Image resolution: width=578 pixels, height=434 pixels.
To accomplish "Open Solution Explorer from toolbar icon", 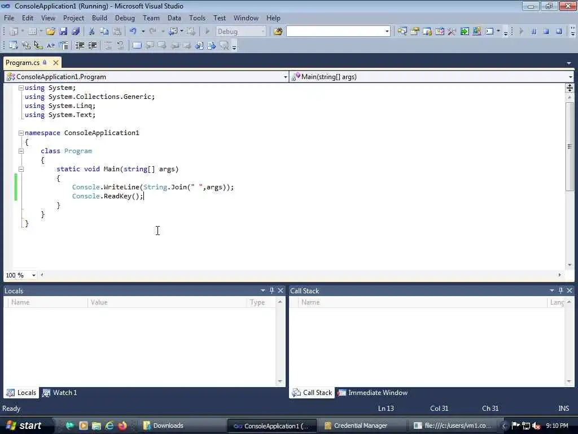I will tap(402, 32).
